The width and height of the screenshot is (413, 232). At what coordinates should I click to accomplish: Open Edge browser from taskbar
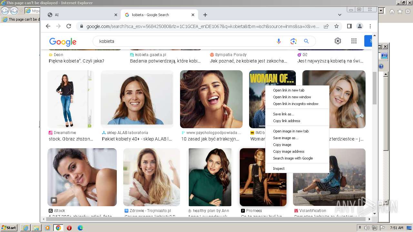point(80,228)
